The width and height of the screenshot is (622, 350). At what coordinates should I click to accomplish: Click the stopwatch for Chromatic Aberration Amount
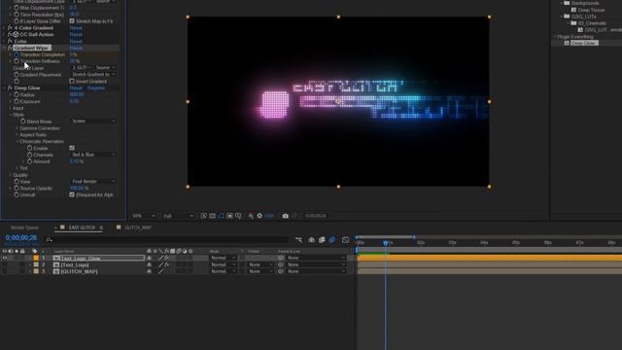point(30,161)
